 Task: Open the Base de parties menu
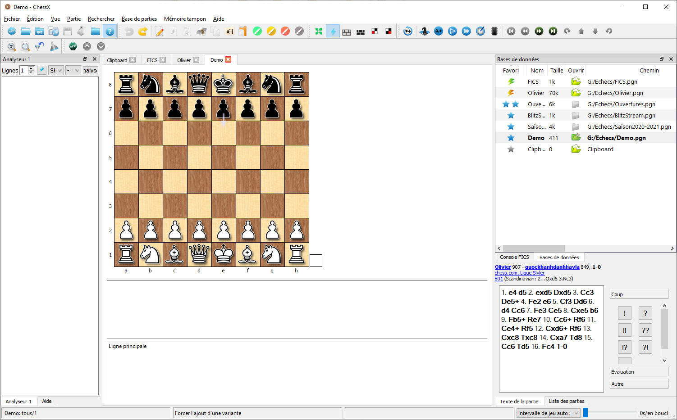139,19
